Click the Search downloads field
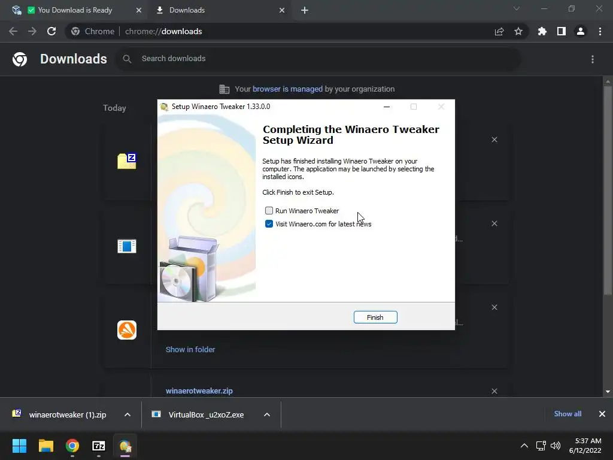This screenshot has height=460, width=613. (x=318, y=59)
